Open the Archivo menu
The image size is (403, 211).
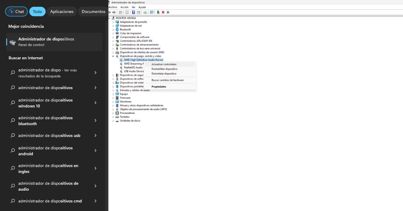(x=113, y=7)
